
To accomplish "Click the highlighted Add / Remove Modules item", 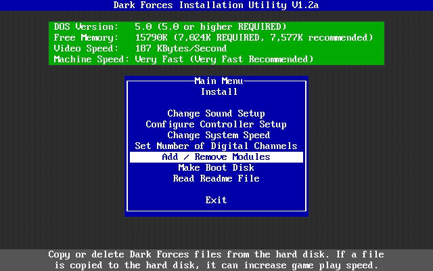I will pos(216,157).
